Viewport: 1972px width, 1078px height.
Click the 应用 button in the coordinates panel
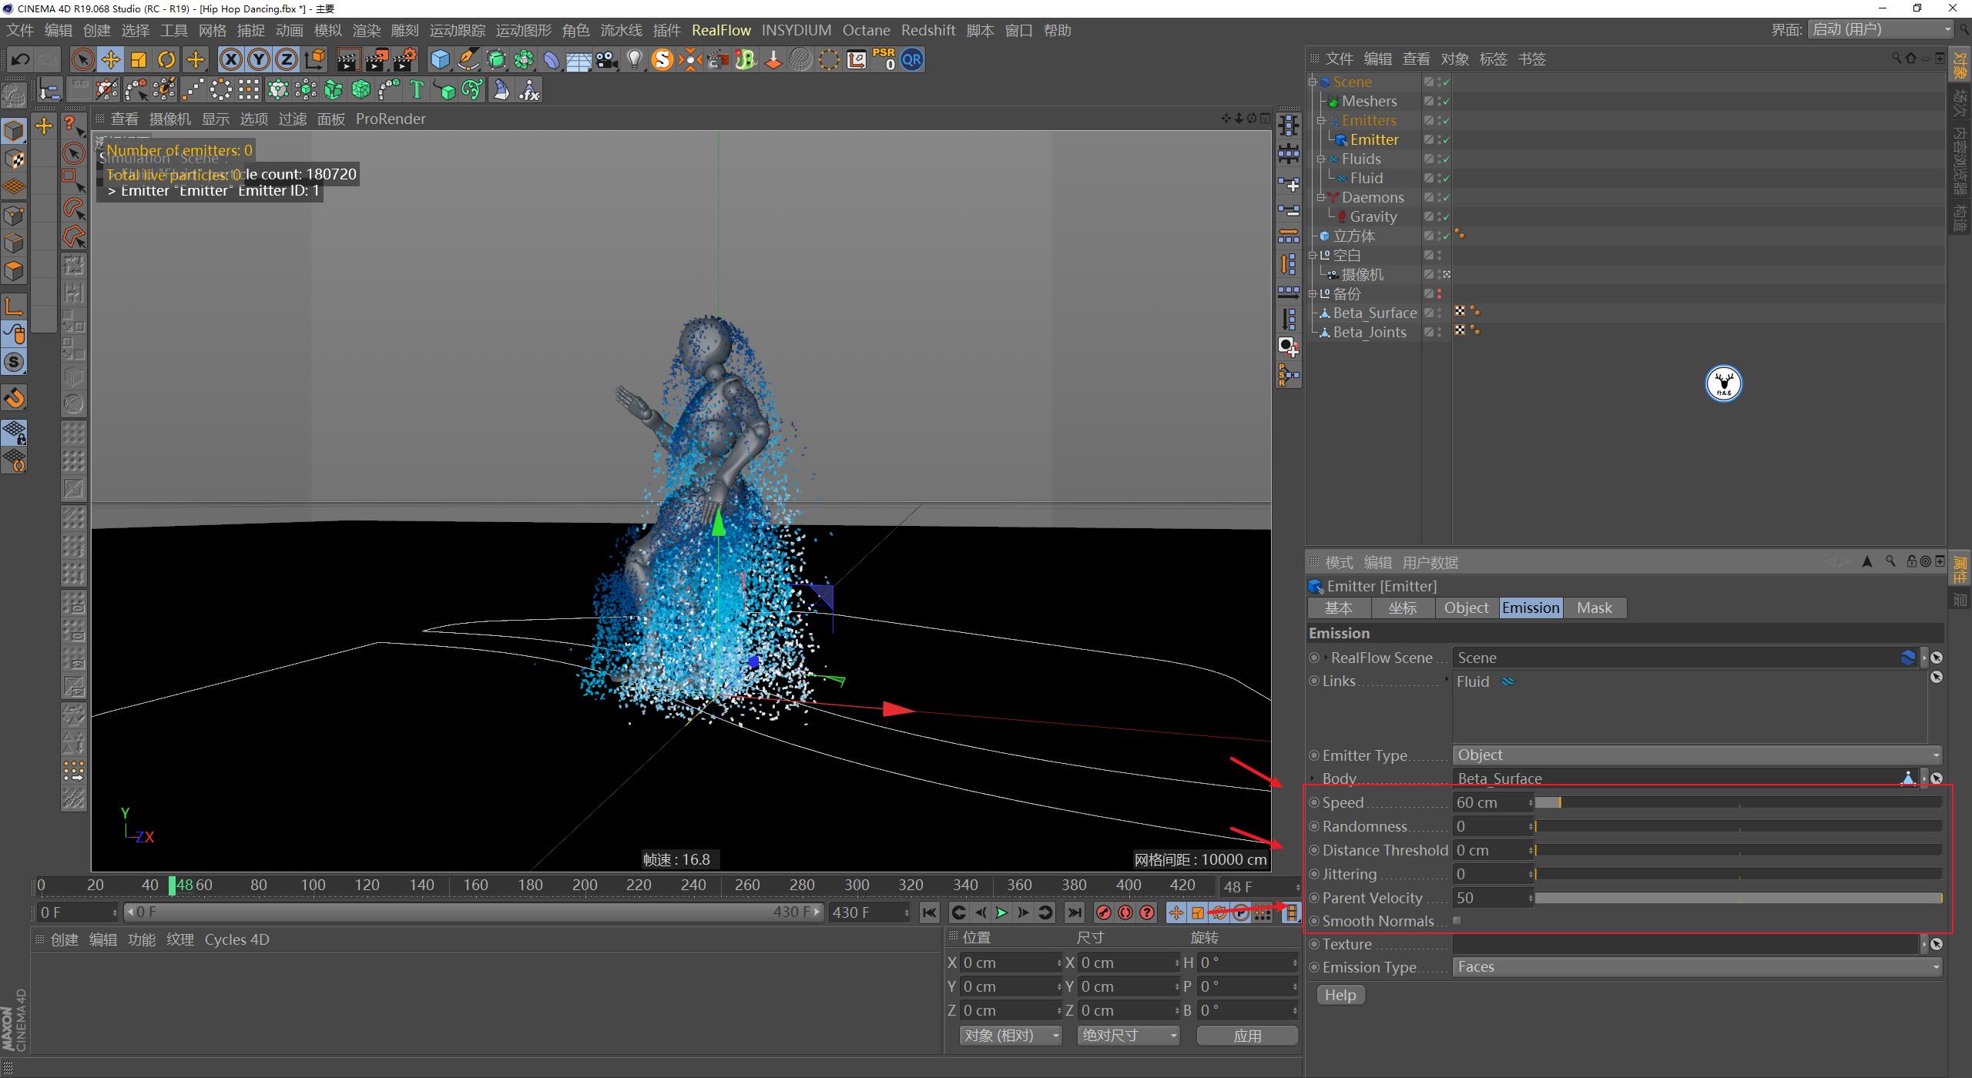pyautogui.click(x=1247, y=1036)
